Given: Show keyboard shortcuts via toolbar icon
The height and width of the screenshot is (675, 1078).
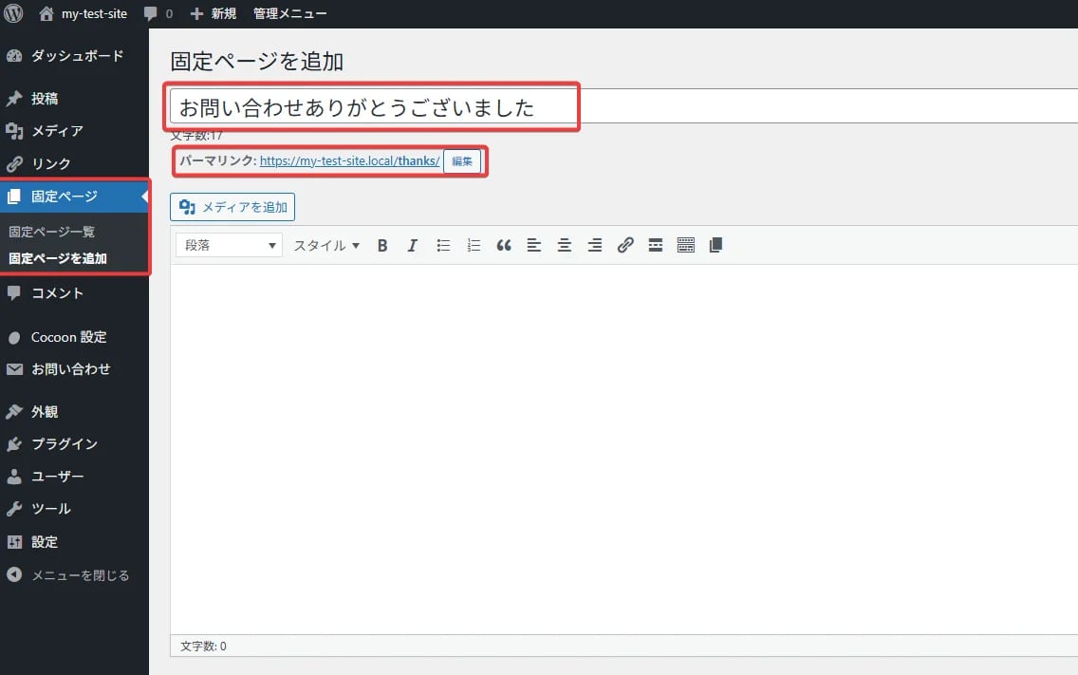Looking at the screenshot, I should [x=685, y=245].
